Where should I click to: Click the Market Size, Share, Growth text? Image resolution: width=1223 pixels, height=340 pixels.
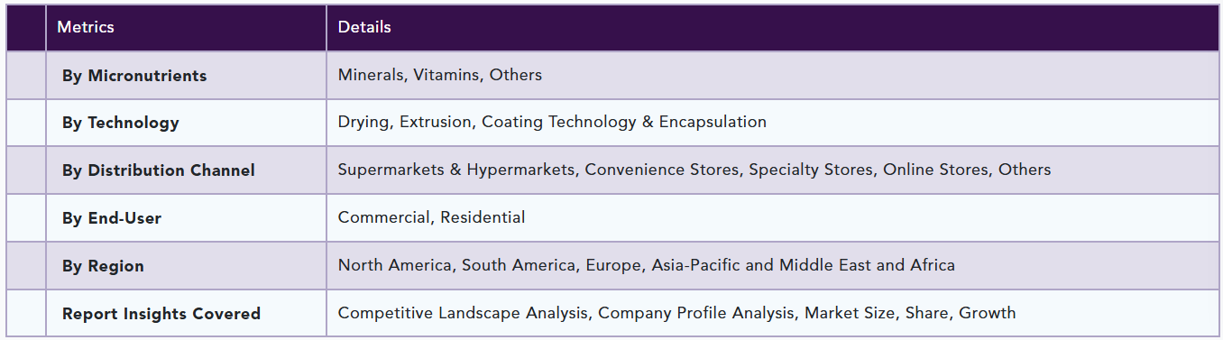910,313
